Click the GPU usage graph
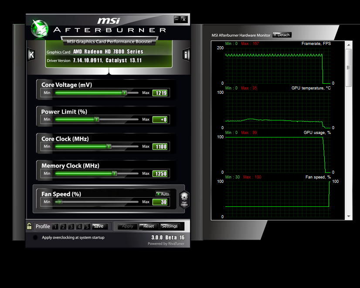 (278, 155)
